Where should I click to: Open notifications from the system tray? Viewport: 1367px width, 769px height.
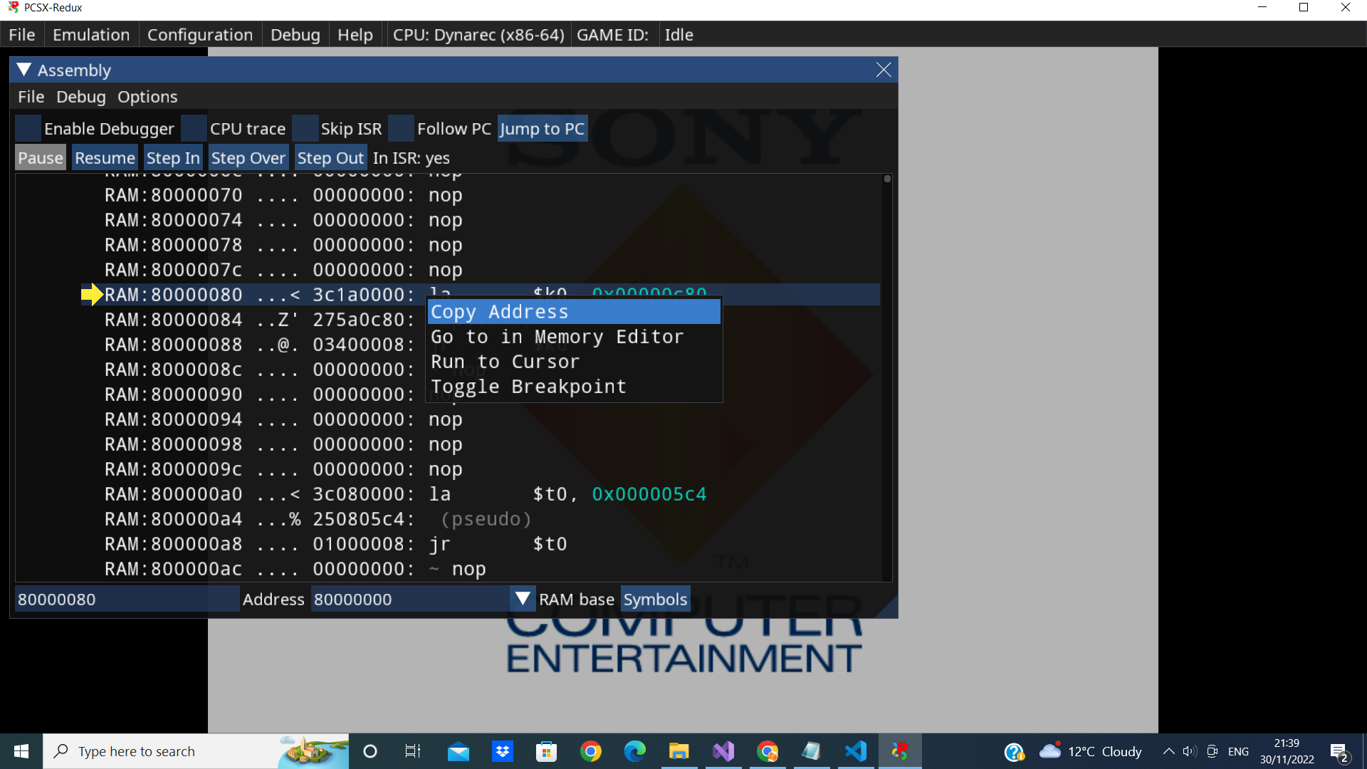1340,750
